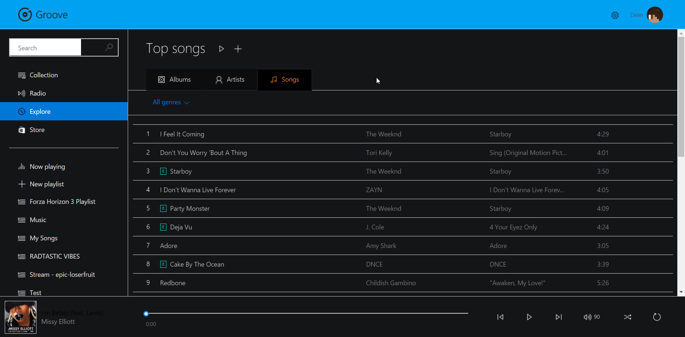
Task: Click explicit icon beside Cake By The Ocean
Action: 163,264
